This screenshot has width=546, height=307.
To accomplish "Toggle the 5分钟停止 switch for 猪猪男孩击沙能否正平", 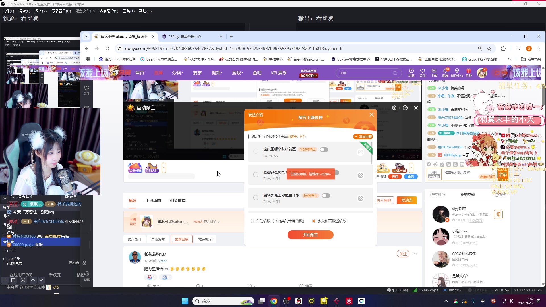I will coord(326,196).
